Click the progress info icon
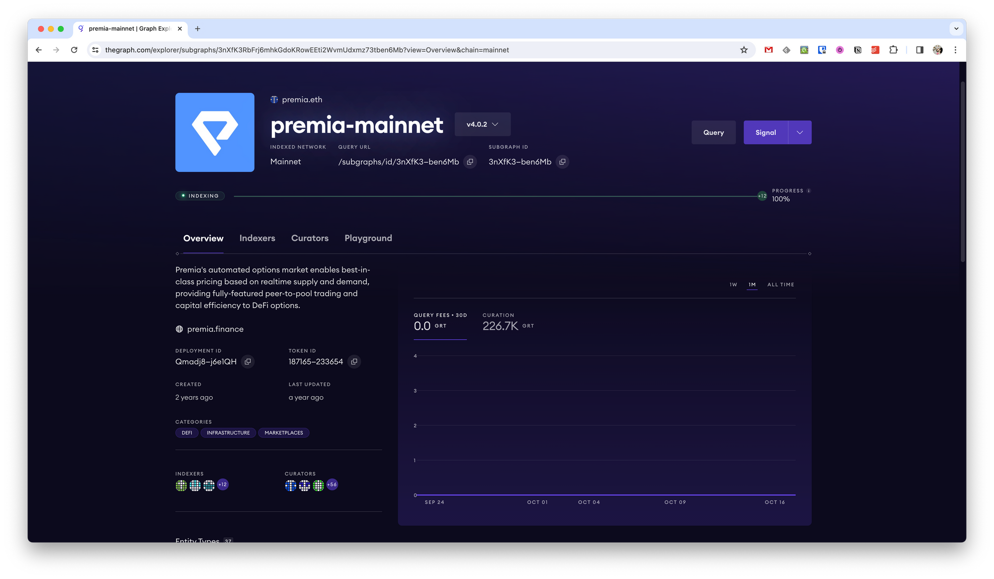 pos(809,191)
